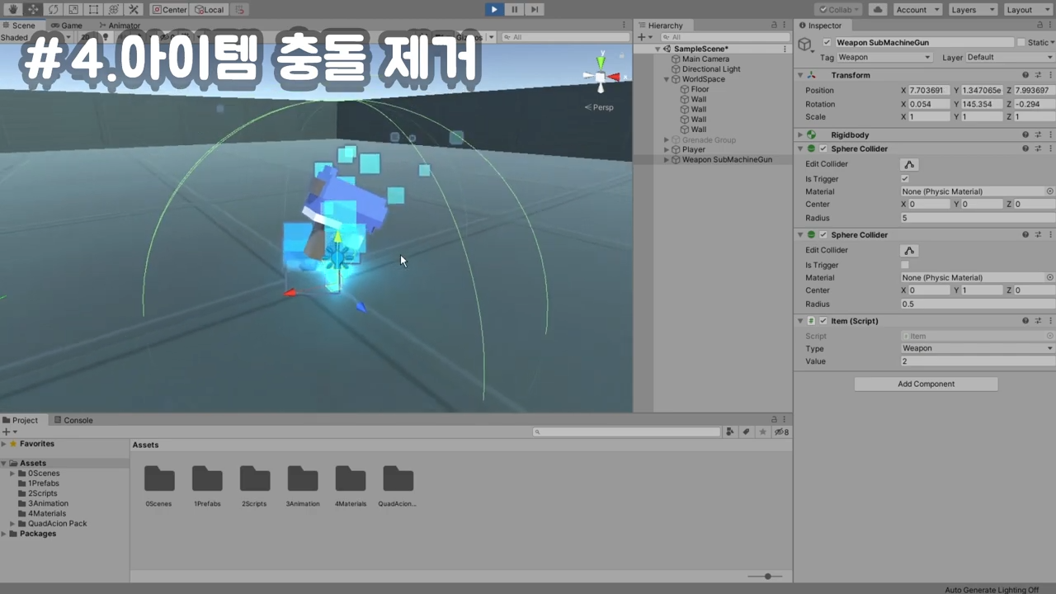Open the Tag dropdown
Viewport: 1056px width, 594px height.
884,57
